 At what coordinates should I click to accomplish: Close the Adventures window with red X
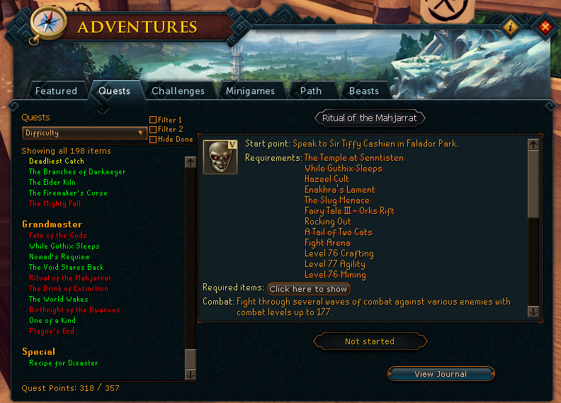[x=545, y=26]
